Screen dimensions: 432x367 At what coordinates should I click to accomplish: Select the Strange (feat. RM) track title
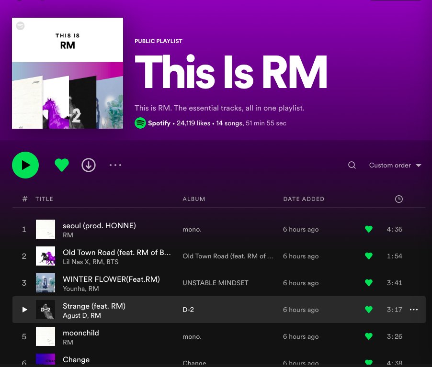[94, 306]
